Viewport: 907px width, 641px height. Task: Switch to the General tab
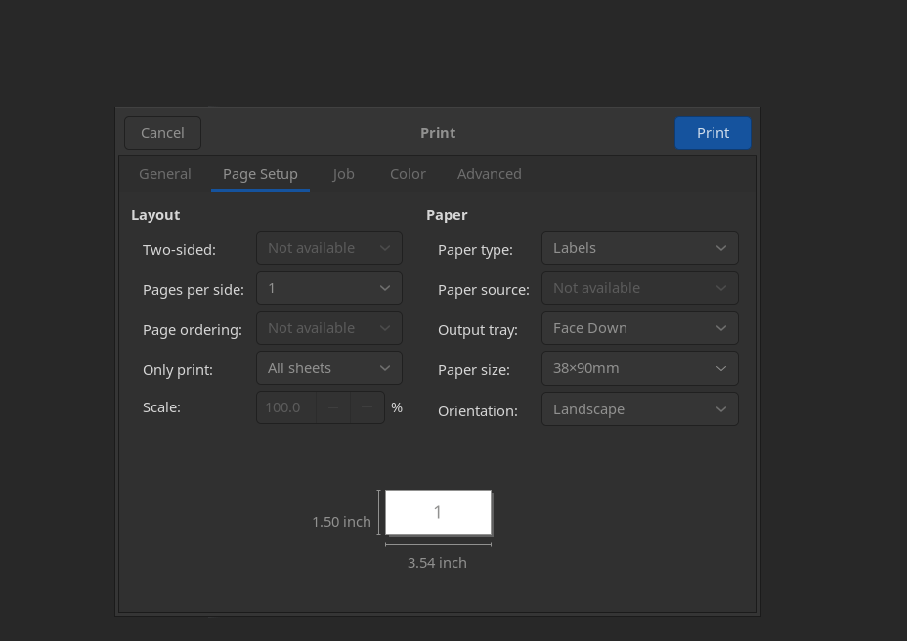tap(165, 174)
